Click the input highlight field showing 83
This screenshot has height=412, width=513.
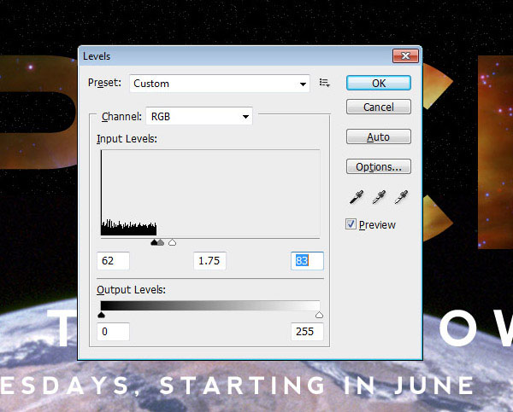pyautogui.click(x=307, y=261)
